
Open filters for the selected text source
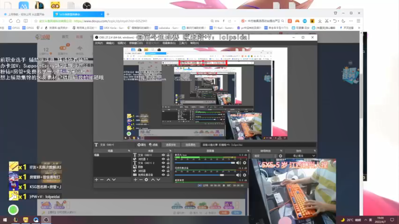click(154, 145)
